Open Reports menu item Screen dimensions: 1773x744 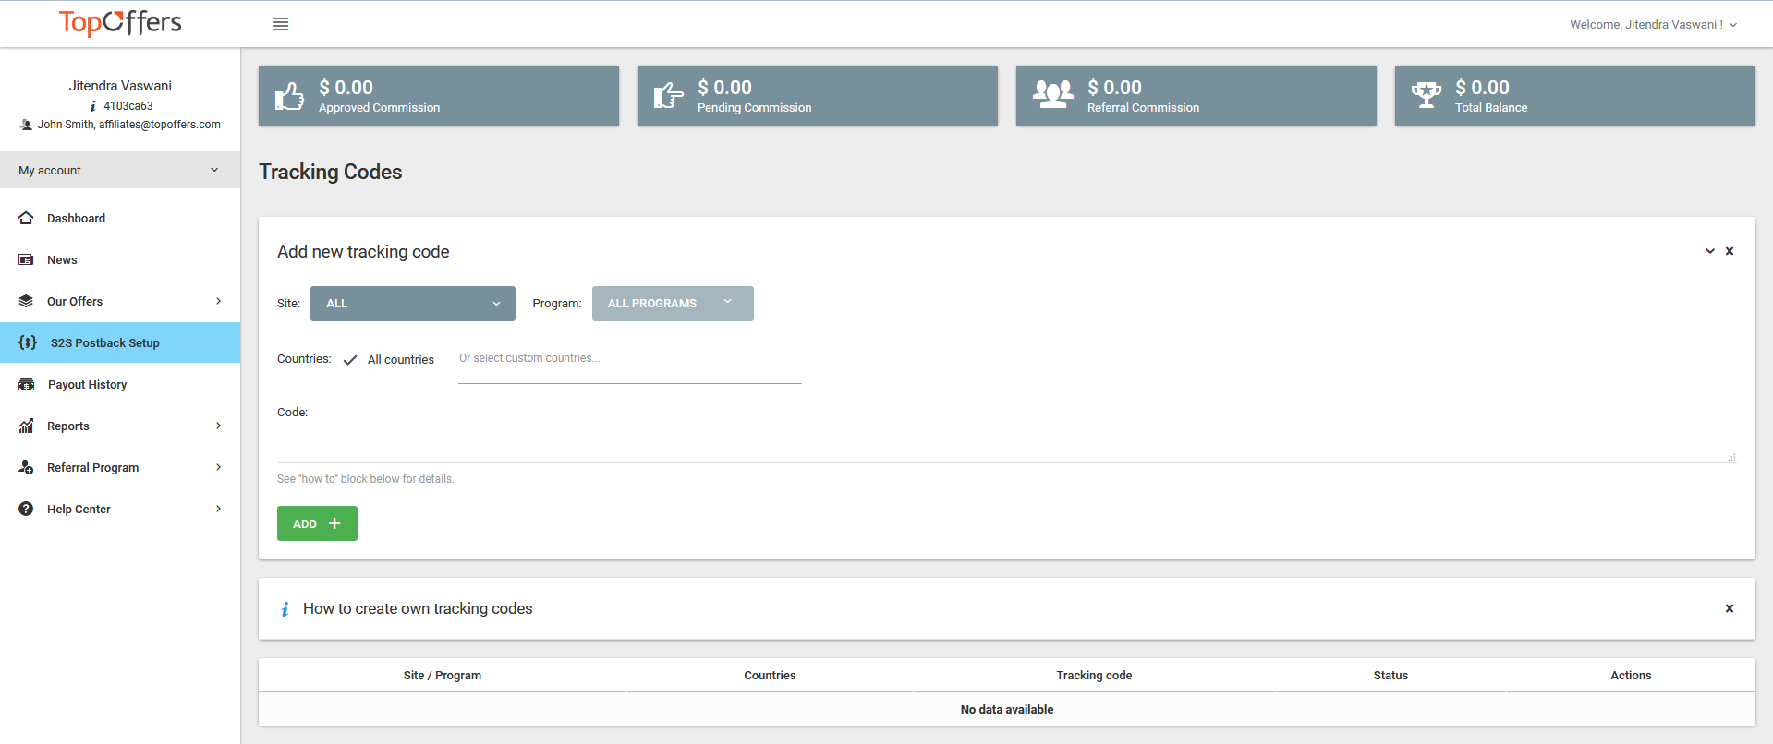pyautogui.click(x=120, y=426)
